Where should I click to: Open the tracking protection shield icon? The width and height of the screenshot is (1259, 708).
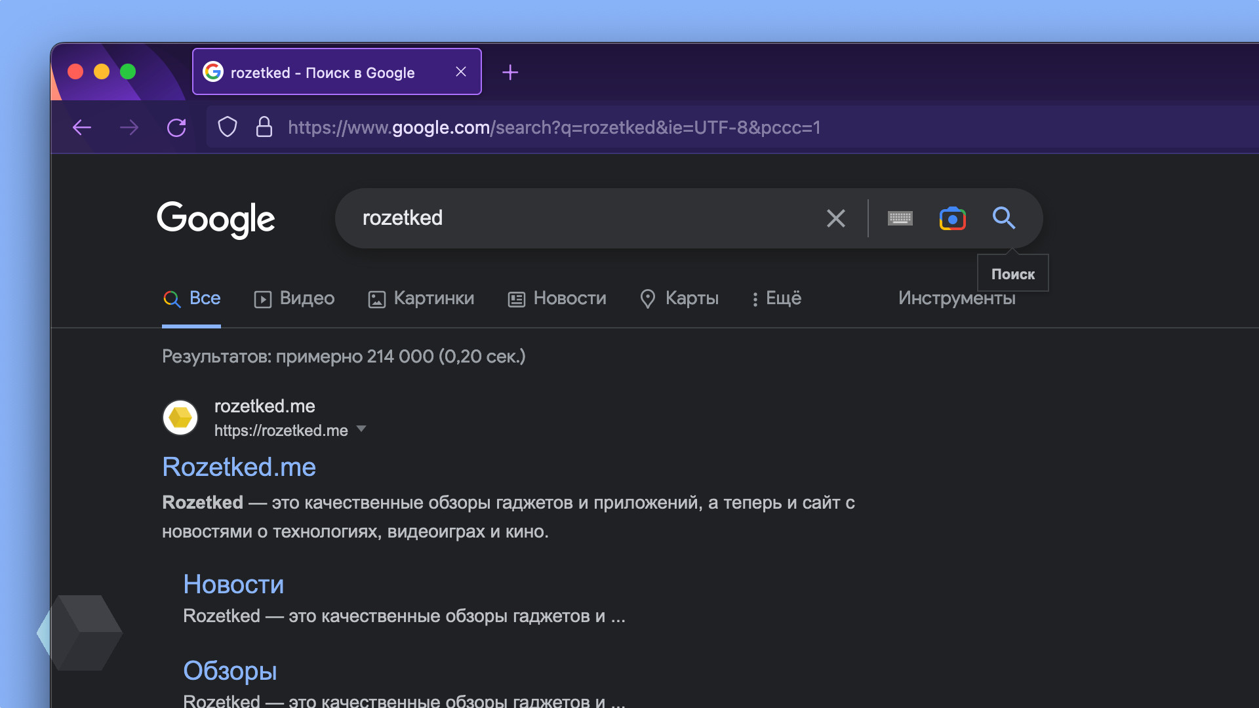click(x=228, y=127)
